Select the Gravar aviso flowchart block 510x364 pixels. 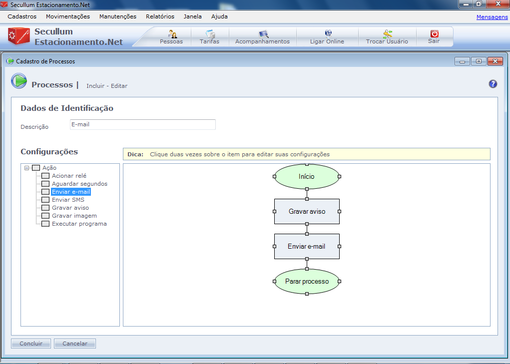click(307, 212)
